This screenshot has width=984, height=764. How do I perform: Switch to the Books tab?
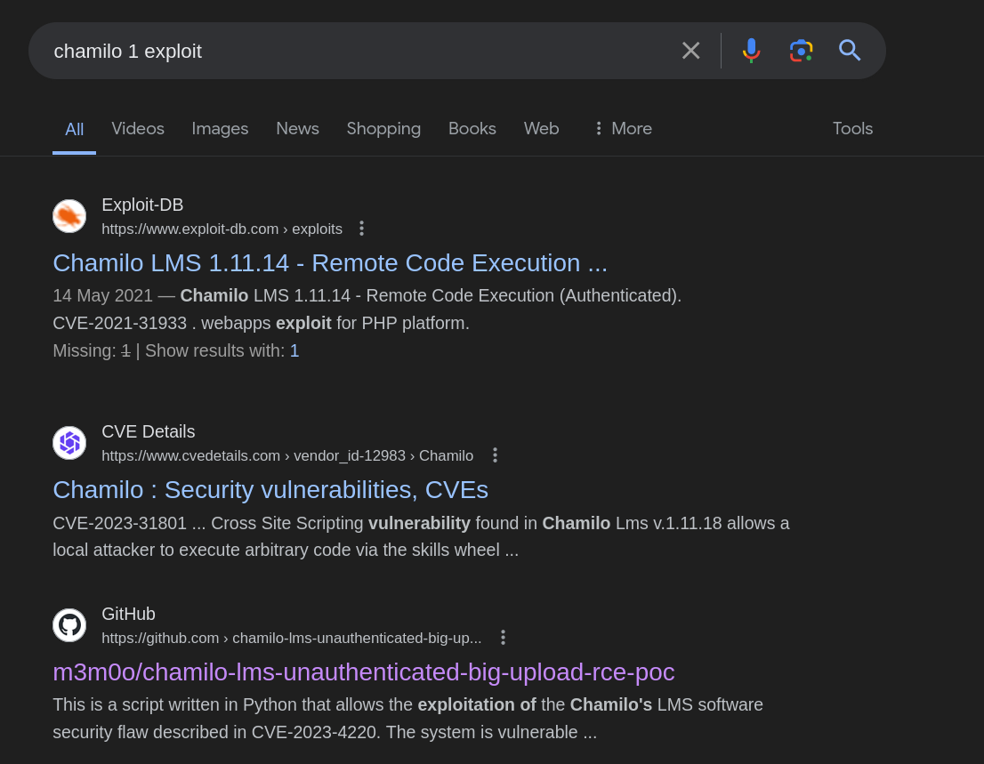(x=472, y=129)
